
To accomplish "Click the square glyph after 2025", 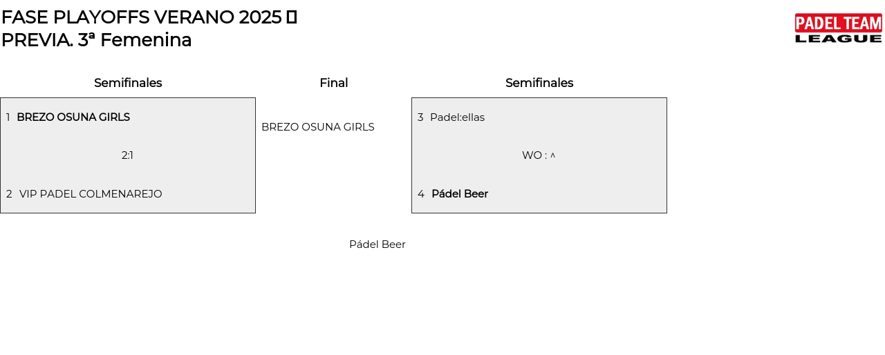I will (x=292, y=17).
